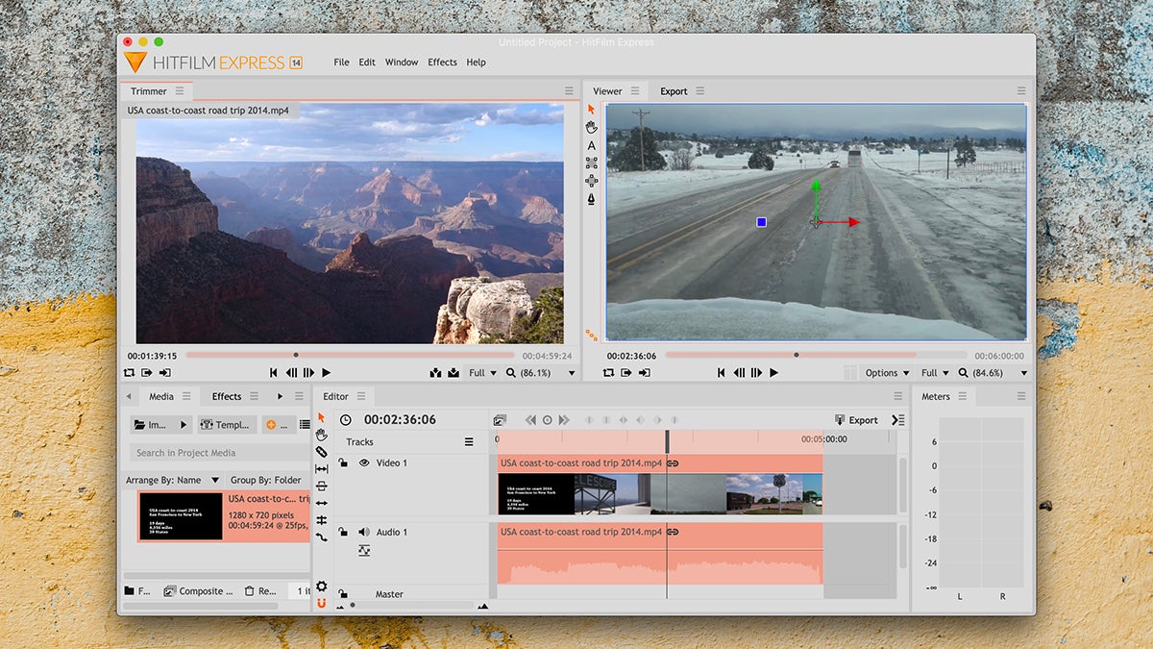Select the Text tool in Viewer

[591, 145]
